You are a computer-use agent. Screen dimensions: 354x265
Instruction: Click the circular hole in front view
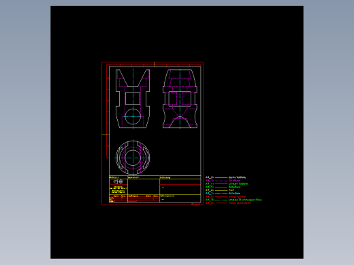pyautogui.click(x=133, y=117)
